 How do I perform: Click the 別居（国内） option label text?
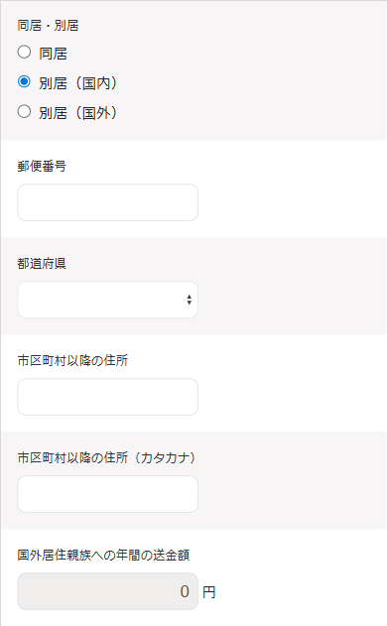(x=77, y=83)
